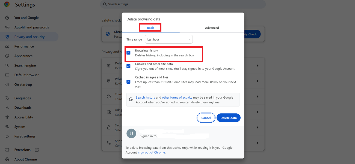Open the Search history link

(x=145, y=98)
